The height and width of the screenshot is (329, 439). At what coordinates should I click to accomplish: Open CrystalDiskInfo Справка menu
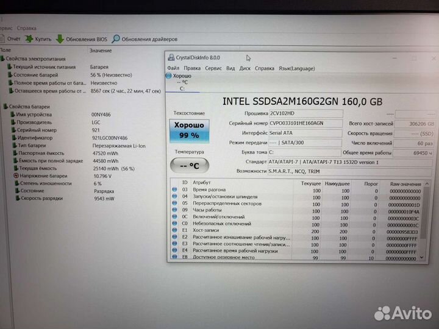264,68
